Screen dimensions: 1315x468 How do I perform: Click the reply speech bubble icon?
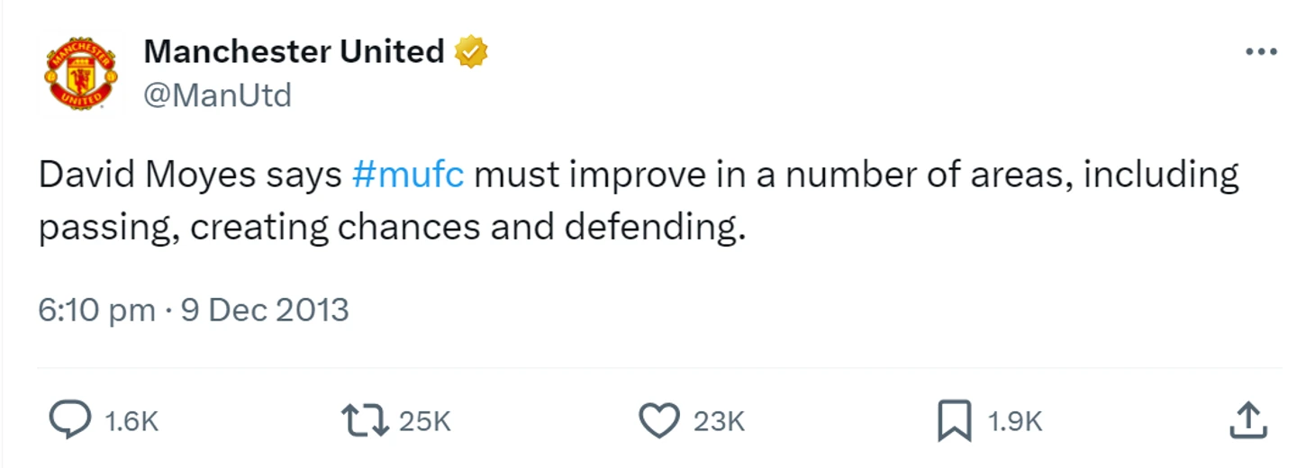69,420
